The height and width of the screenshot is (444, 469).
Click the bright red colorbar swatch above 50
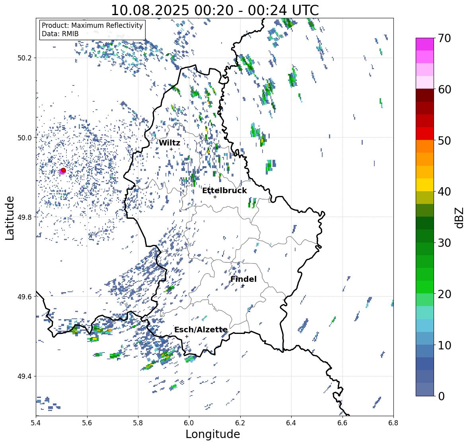(x=425, y=134)
